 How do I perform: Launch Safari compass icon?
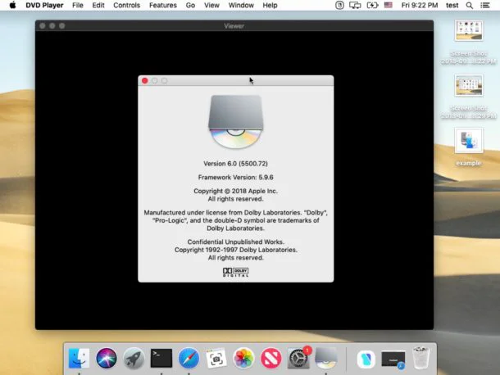tap(189, 358)
